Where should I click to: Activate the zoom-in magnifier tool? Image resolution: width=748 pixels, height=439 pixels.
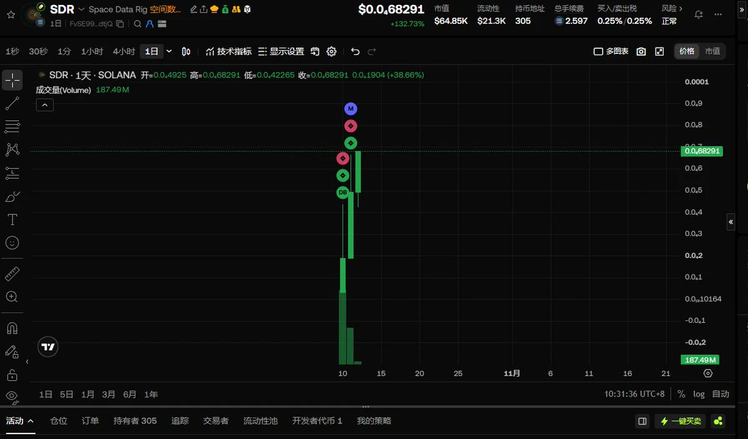click(12, 297)
